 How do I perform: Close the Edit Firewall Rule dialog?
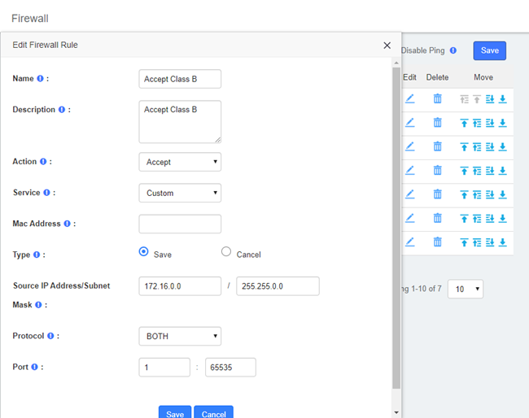387,46
